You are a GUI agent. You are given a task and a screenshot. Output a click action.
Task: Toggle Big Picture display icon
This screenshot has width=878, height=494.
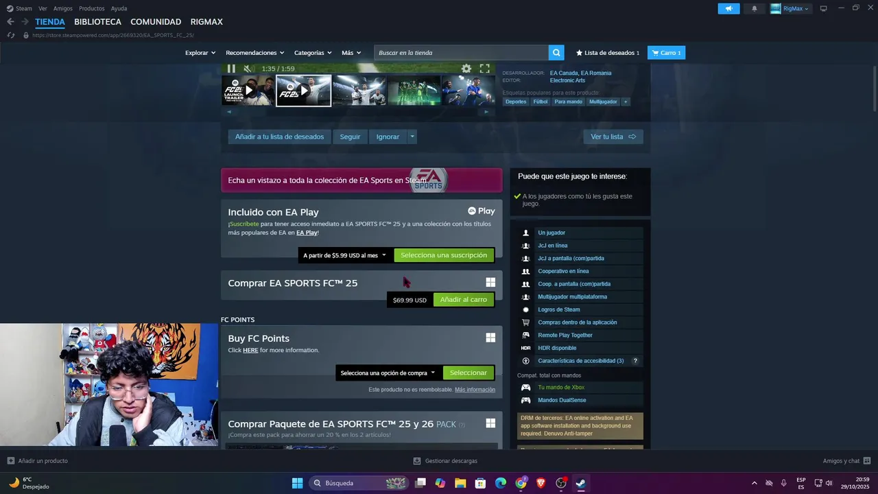coord(824,8)
